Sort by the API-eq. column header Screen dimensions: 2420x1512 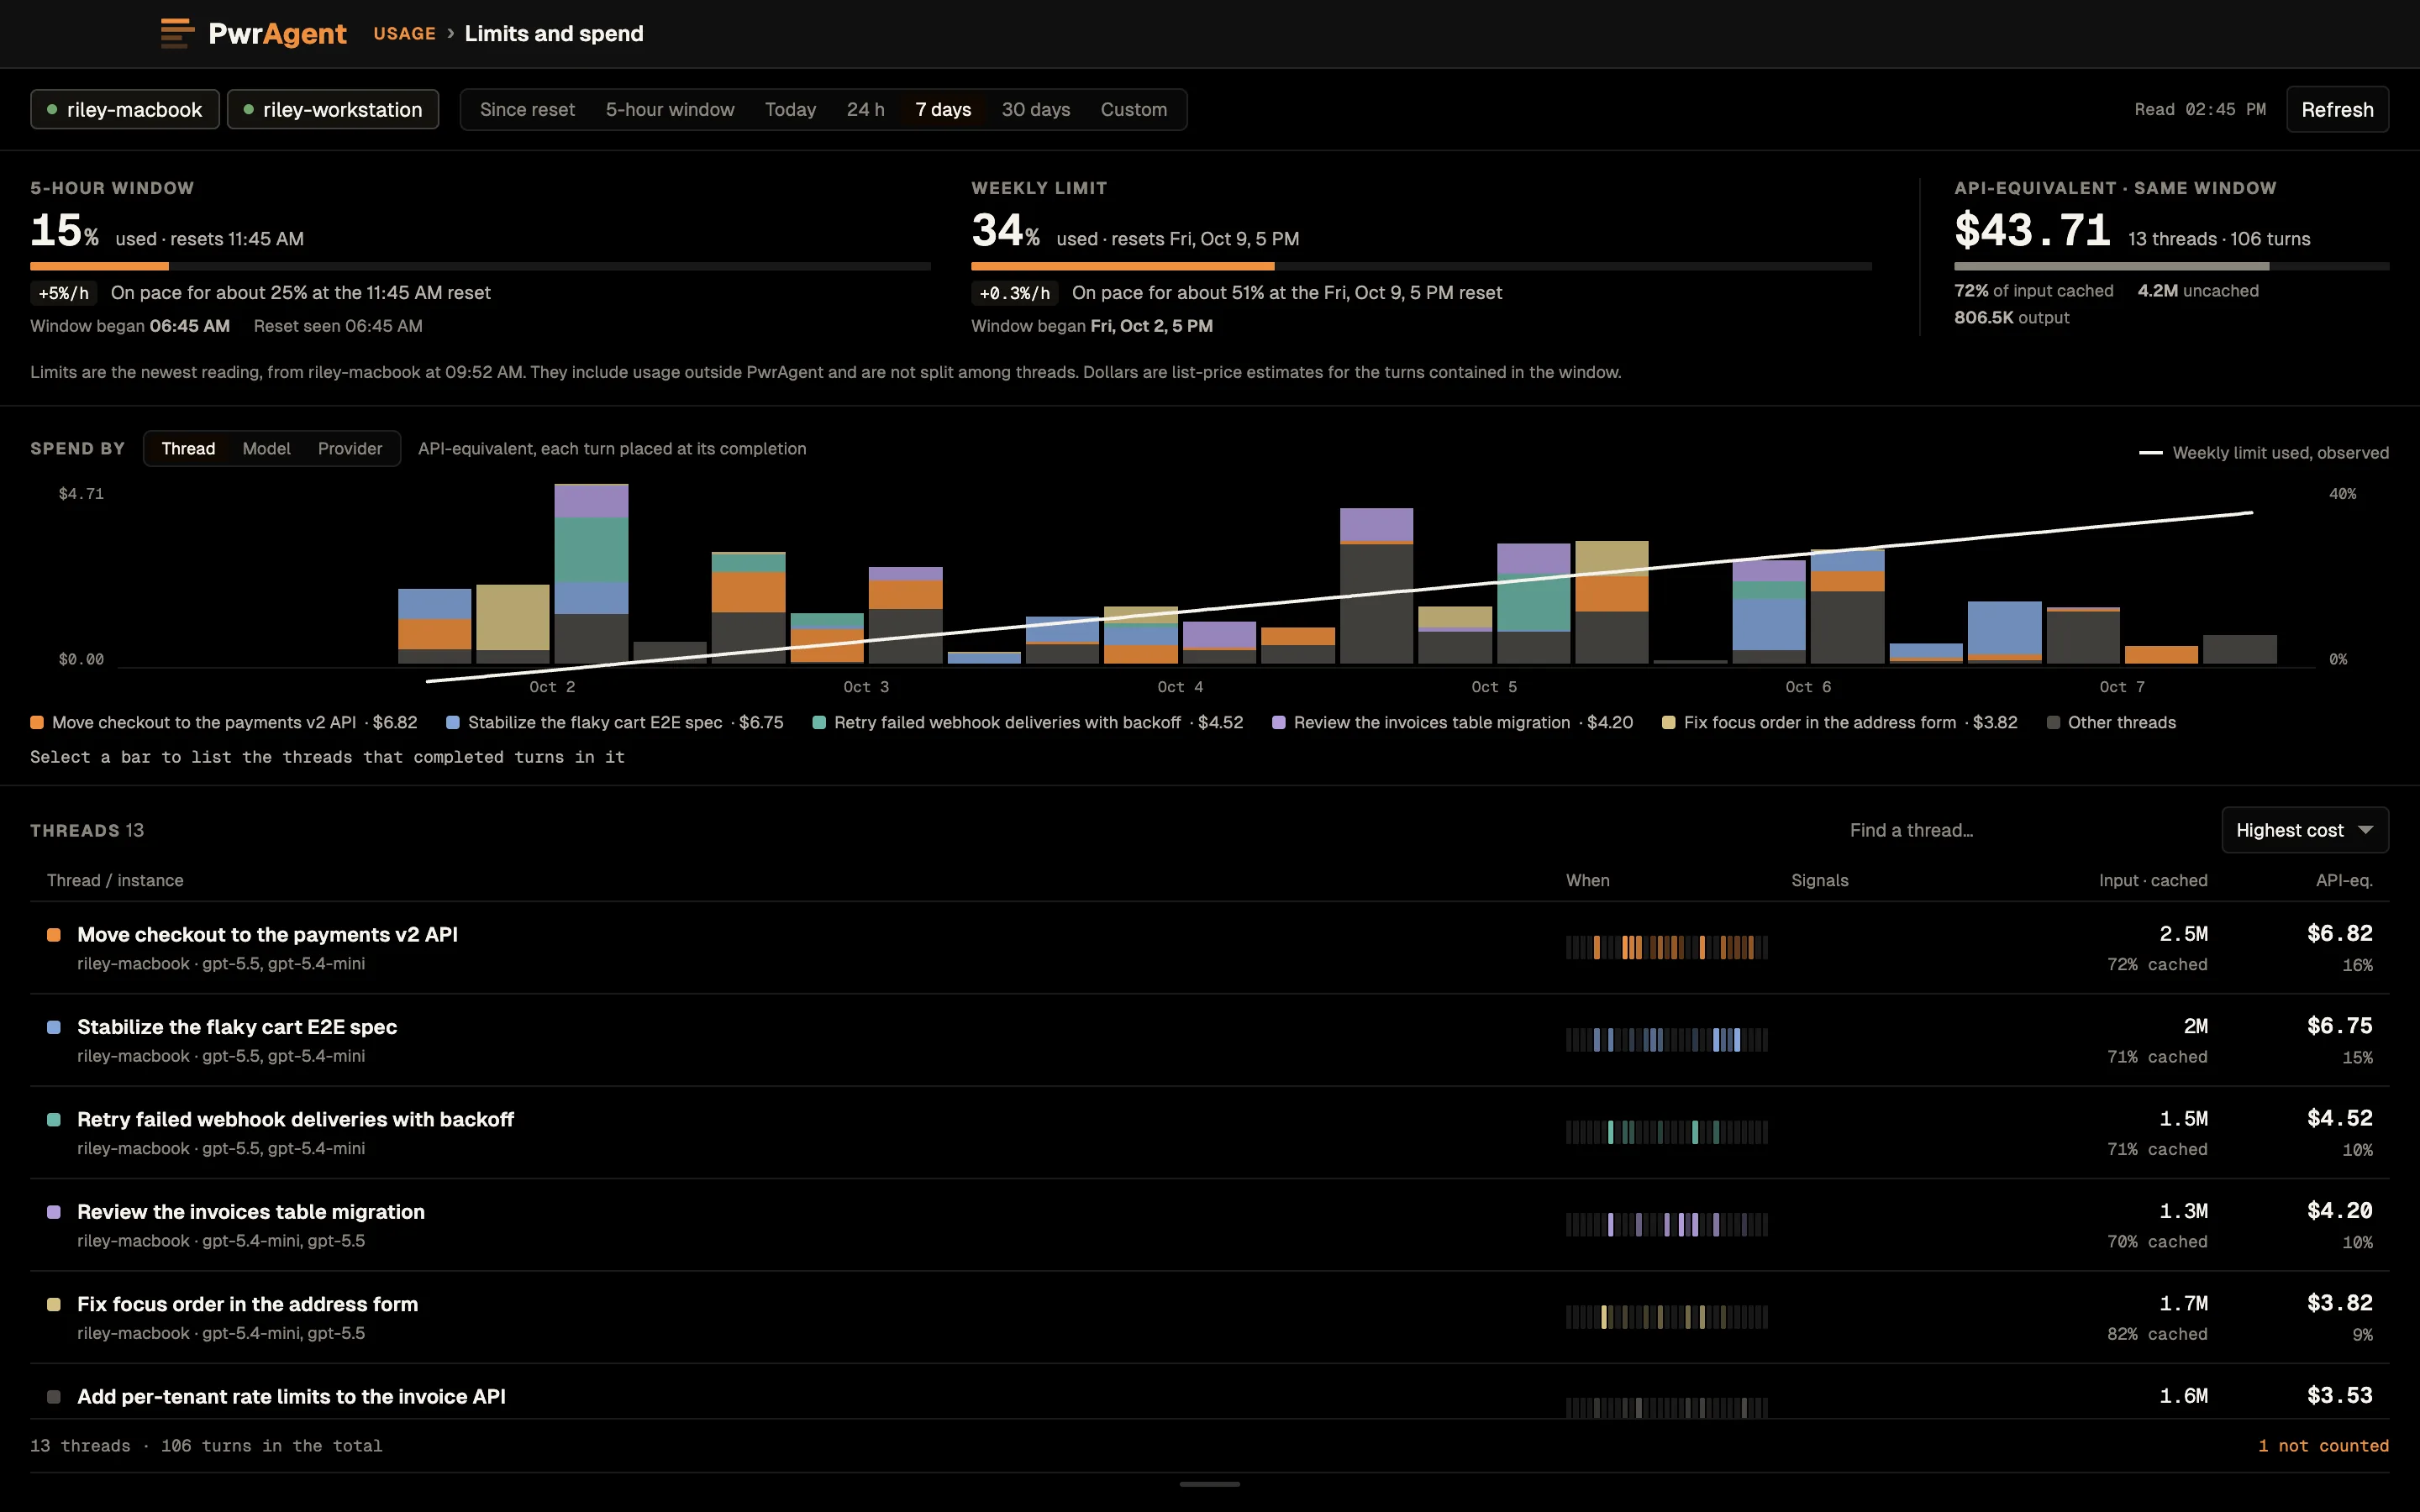[2344, 881]
